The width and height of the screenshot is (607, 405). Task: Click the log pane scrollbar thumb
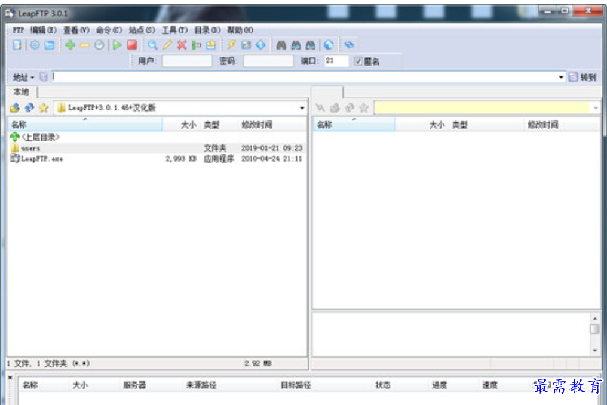[x=595, y=329]
